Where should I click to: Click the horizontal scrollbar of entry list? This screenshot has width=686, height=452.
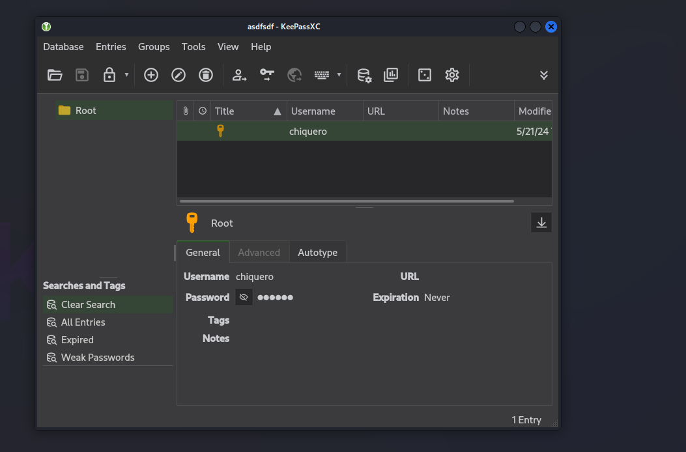[x=347, y=201]
